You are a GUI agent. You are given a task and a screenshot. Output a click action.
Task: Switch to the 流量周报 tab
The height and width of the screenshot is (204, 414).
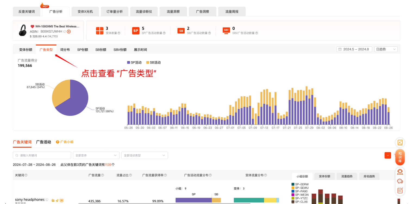coord(232,12)
